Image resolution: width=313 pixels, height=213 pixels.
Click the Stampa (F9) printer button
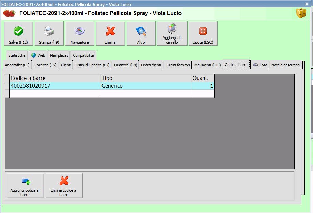49,33
